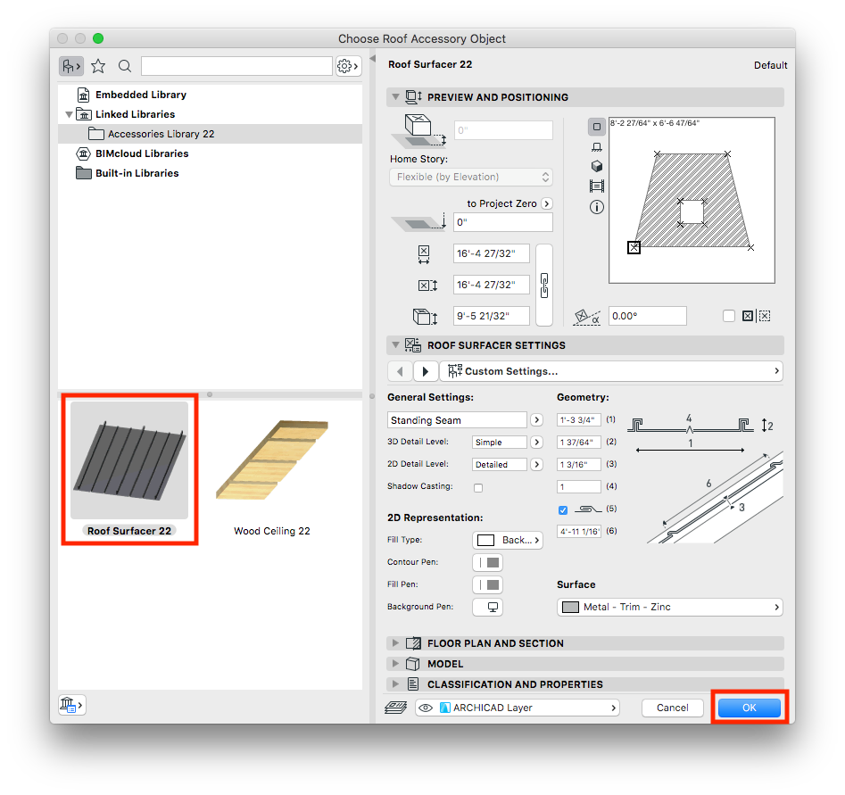Screen dimensions: 845x795
Task: Click OK button
Action: (x=749, y=708)
